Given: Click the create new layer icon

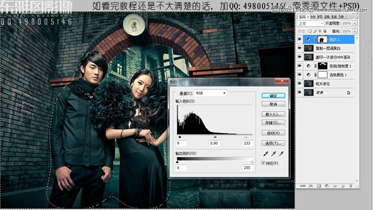Looking at the screenshot, I should point(343,185).
